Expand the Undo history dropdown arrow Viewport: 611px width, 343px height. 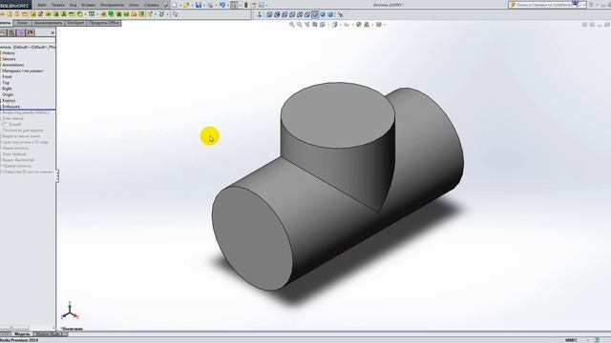pyautogui.click(x=228, y=6)
